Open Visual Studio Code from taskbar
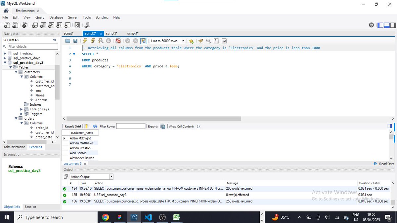 click(148, 217)
